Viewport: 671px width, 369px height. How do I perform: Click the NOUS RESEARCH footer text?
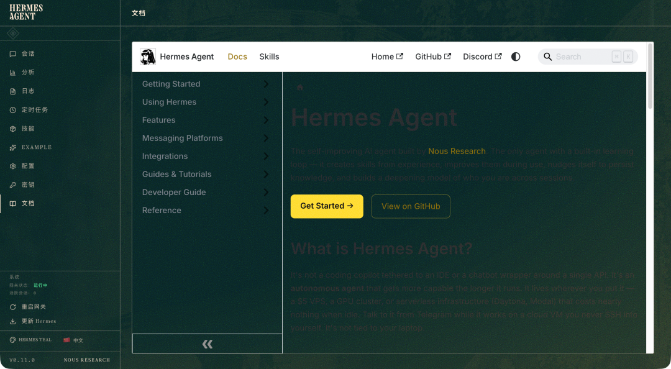point(87,360)
